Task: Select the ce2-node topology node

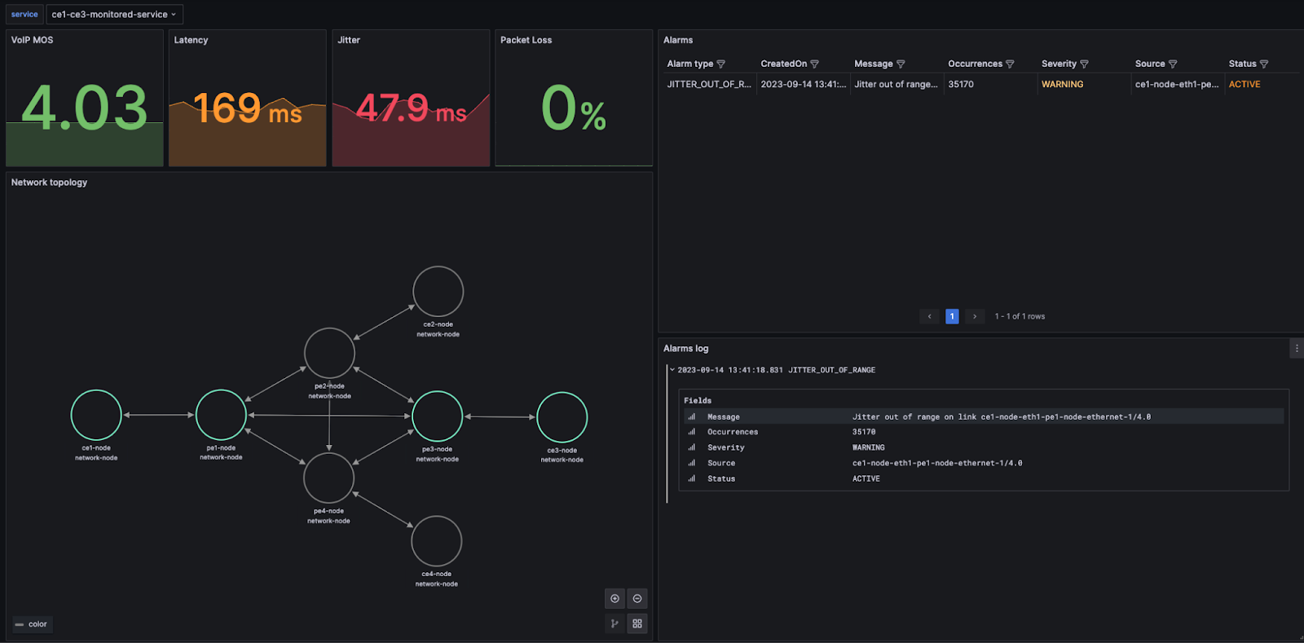Action: [438, 291]
